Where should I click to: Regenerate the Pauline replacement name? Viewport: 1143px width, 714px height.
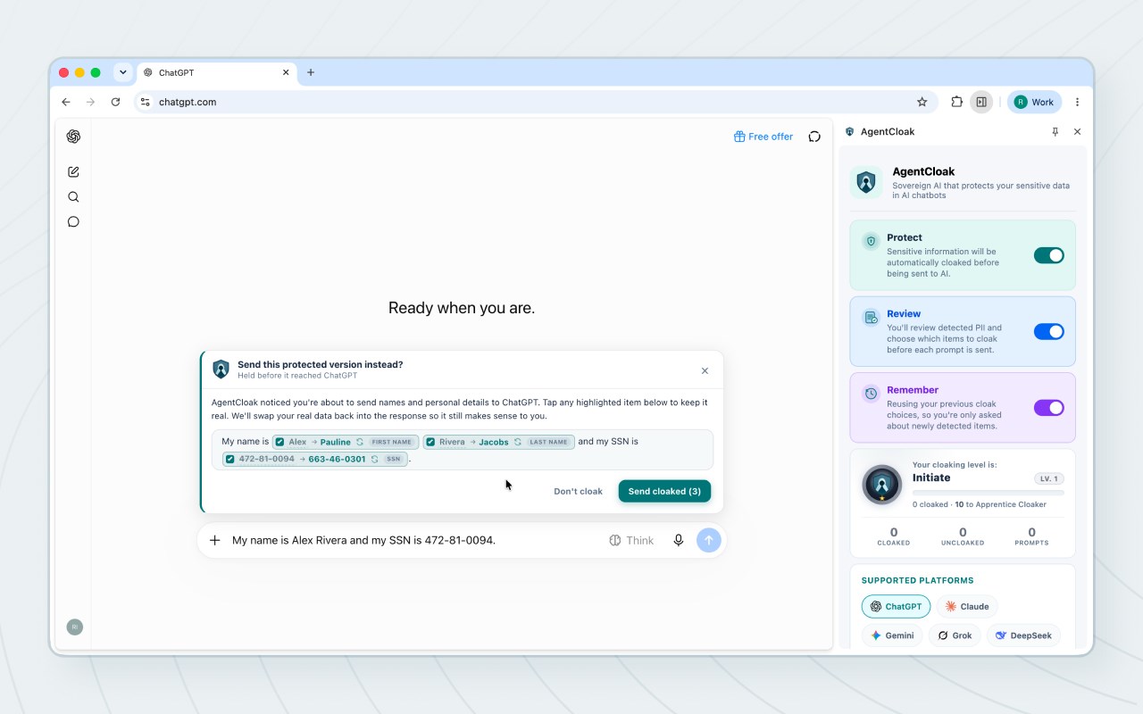pyautogui.click(x=360, y=442)
